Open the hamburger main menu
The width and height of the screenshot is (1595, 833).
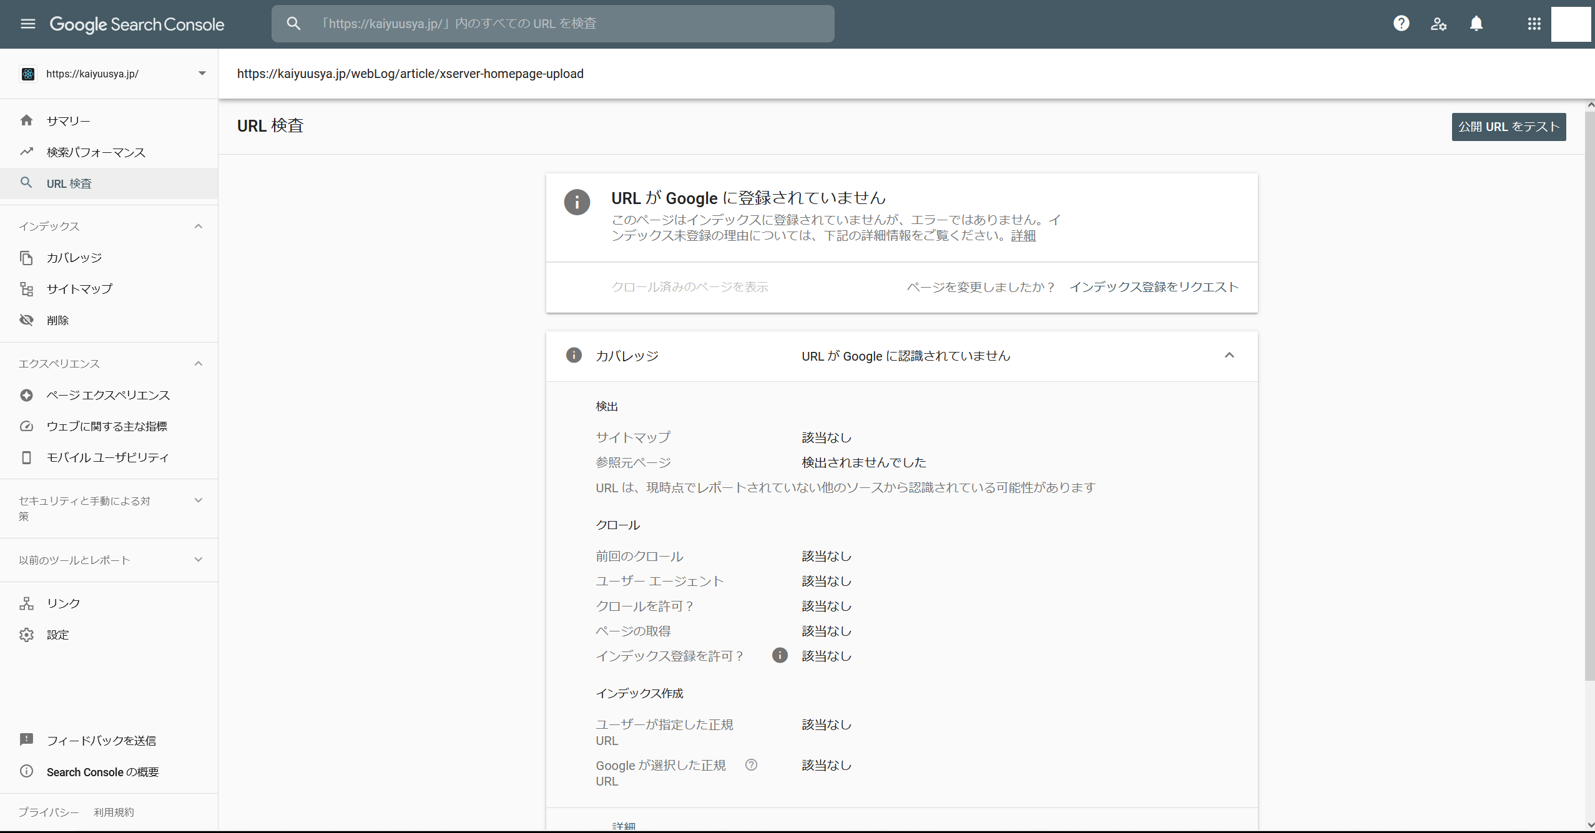[x=27, y=24]
